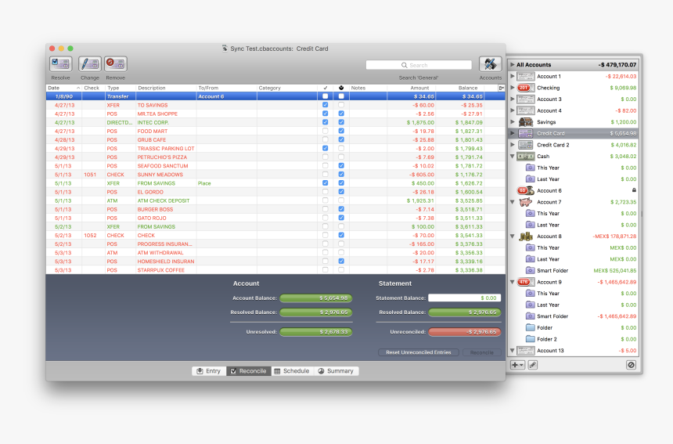Screen dimensions: 673x444
Task: Collapse the Account 8 triangle
Action: [512, 236]
